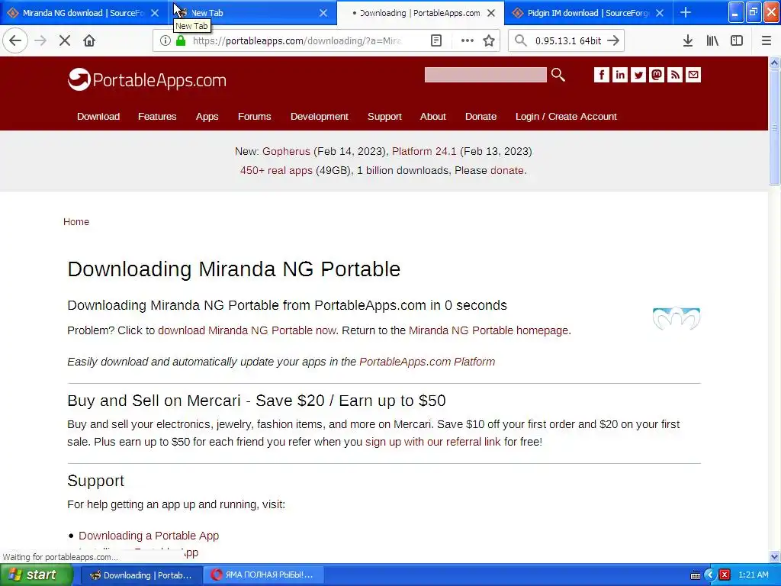781x586 pixels.
Task: Open the Donate menu item
Action: pyautogui.click(x=480, y=116)
